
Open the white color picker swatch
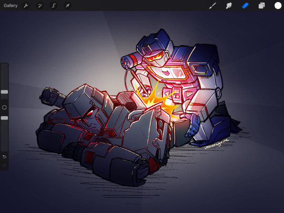pos(278,6)
